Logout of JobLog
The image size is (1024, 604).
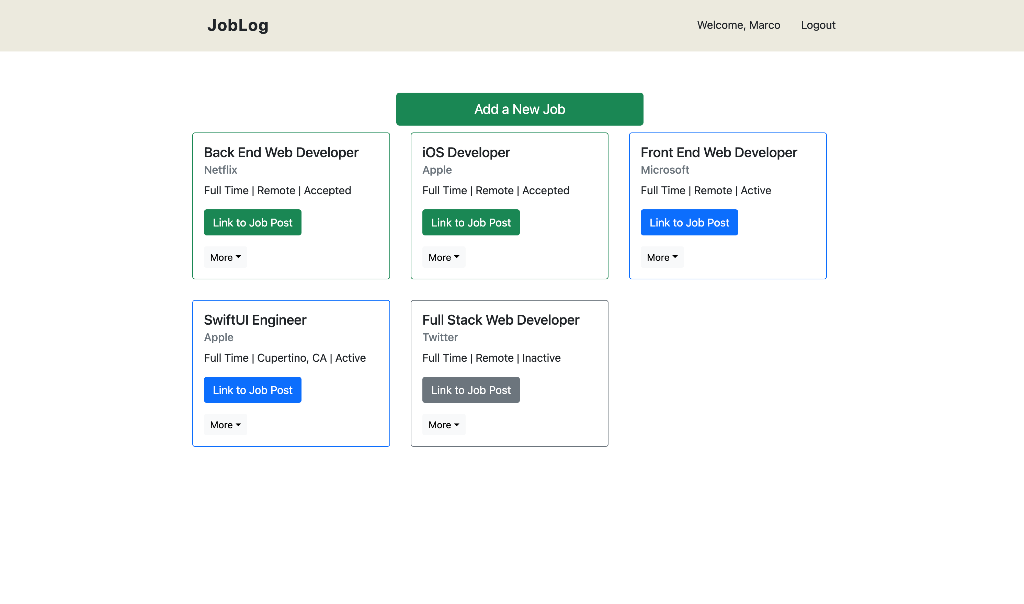(x=818, y=25)
